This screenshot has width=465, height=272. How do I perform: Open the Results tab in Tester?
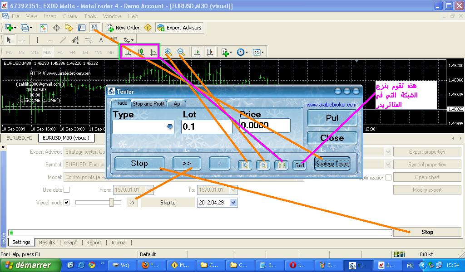47,243
